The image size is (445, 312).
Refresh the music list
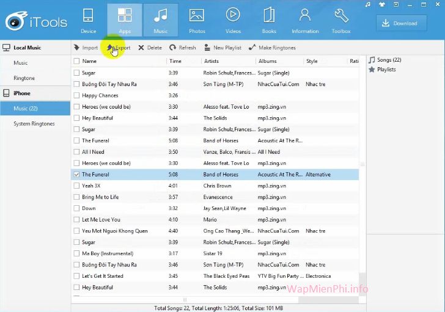pos(183,48)
